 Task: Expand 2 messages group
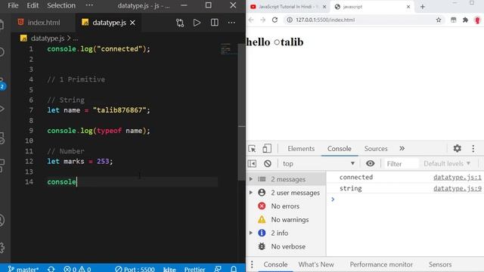[x=251, y=179]
